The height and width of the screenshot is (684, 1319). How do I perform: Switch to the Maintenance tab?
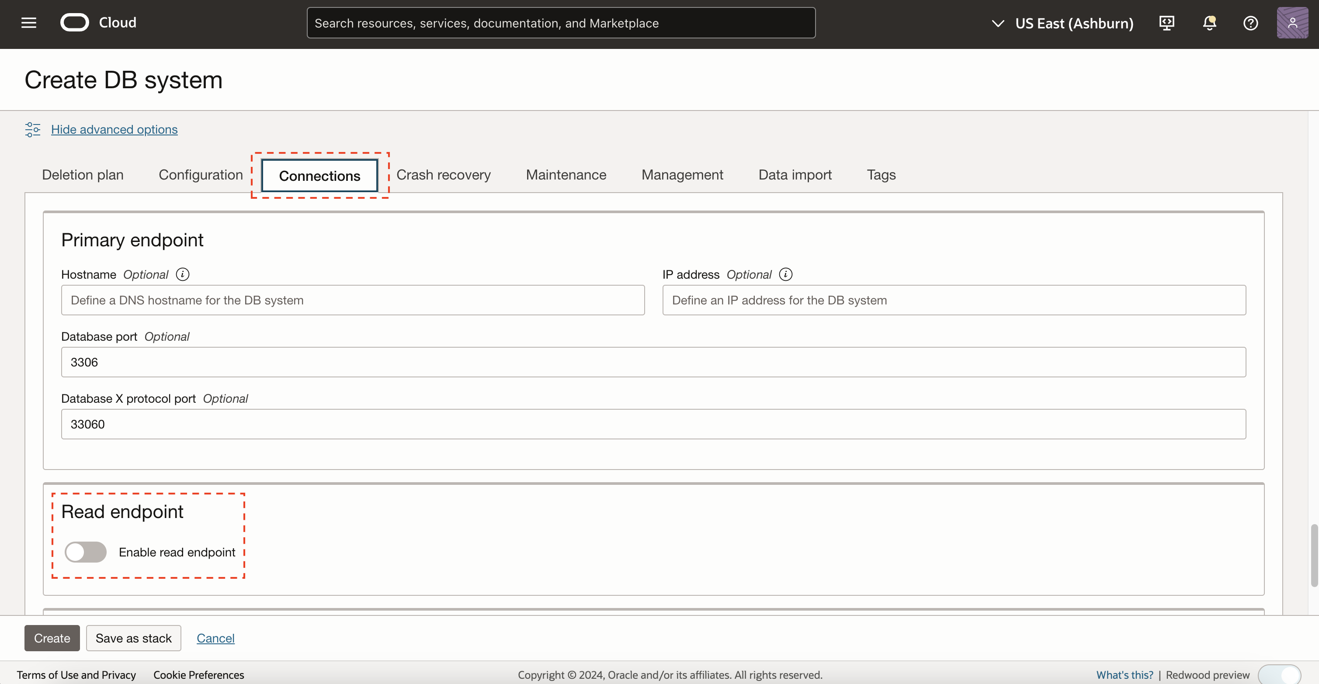click(x=566, y=174)
